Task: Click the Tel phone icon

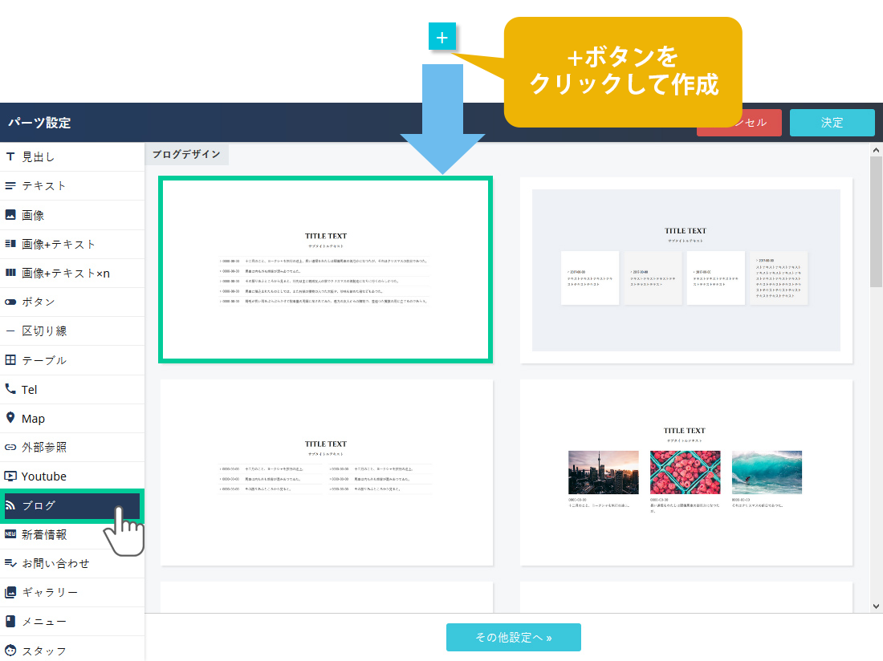Action: click(10, 389)
